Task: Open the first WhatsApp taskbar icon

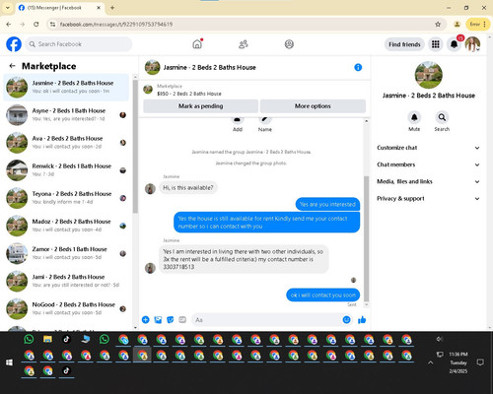Action: click(29, 339)
